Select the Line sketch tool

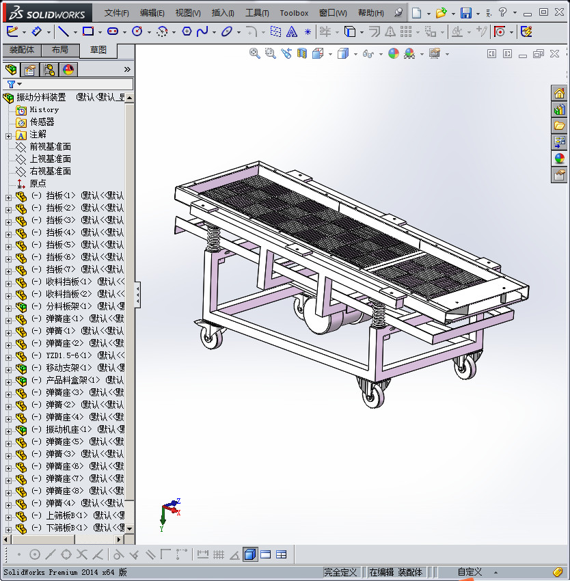(x=64, y=32)
